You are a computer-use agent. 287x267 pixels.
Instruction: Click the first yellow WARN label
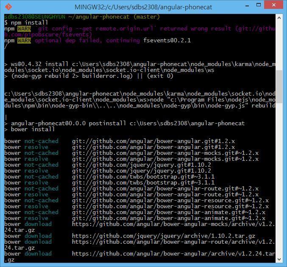pyautogui.click(x=24, y=29)
